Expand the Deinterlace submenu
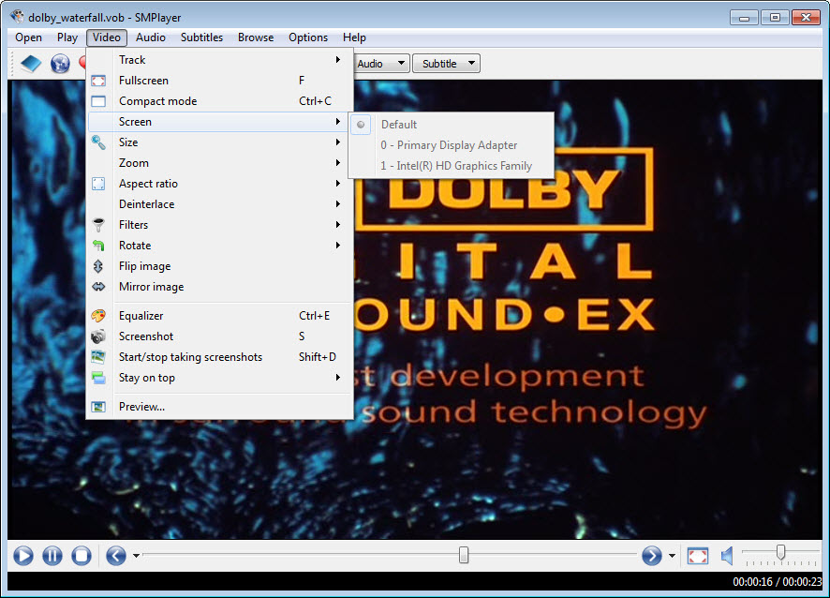The width and height of the screenshot is (830, 598). pyautogui.click(x=219, y=204)
